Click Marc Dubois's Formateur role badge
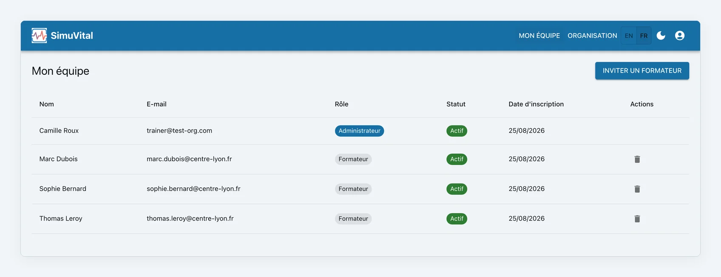Screen dimensions: 721x277 click(353, 159)
